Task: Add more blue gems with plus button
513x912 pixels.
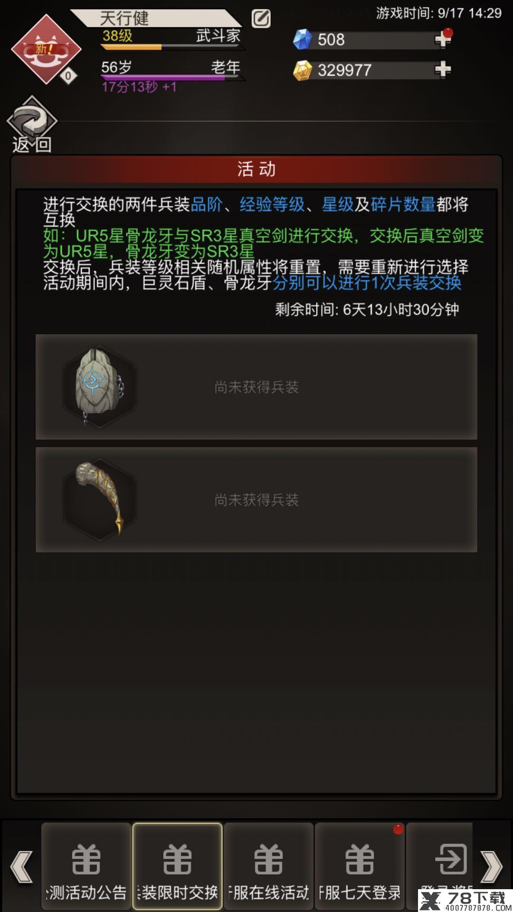Action: [443, 39]
